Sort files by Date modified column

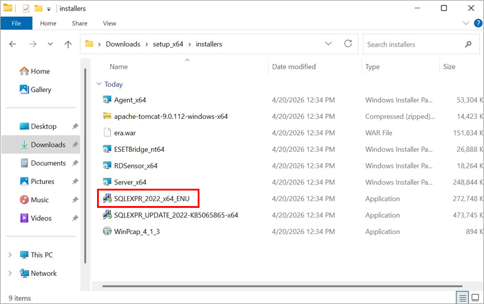tap(294, 67)
